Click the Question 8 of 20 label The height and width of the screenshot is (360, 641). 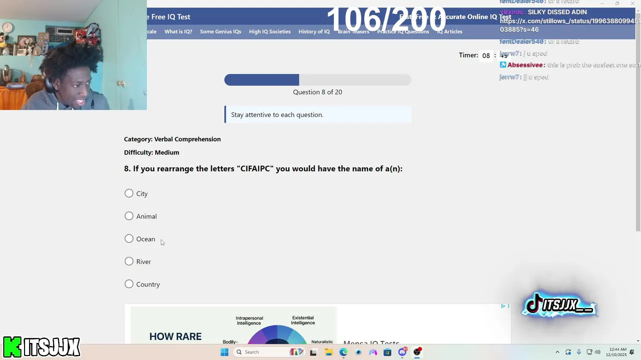tap(317, 92)
